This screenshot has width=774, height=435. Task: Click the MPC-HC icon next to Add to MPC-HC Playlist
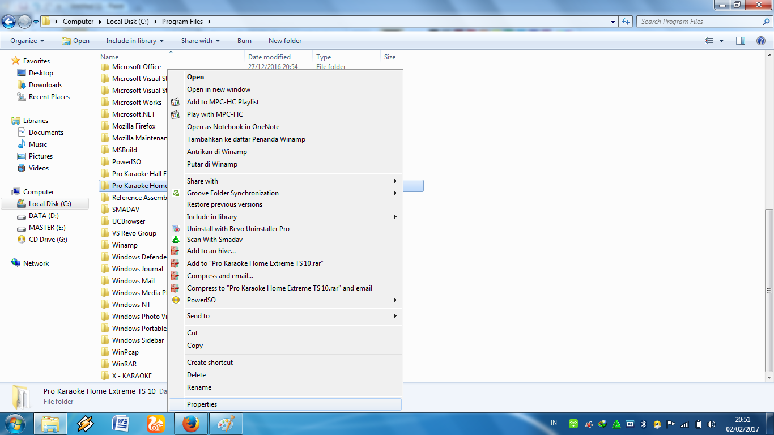176,102
